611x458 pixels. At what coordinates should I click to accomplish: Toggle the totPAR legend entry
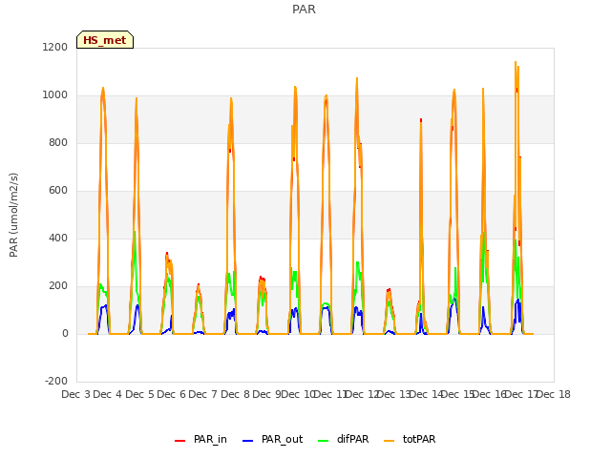click(x=410, y=439)
